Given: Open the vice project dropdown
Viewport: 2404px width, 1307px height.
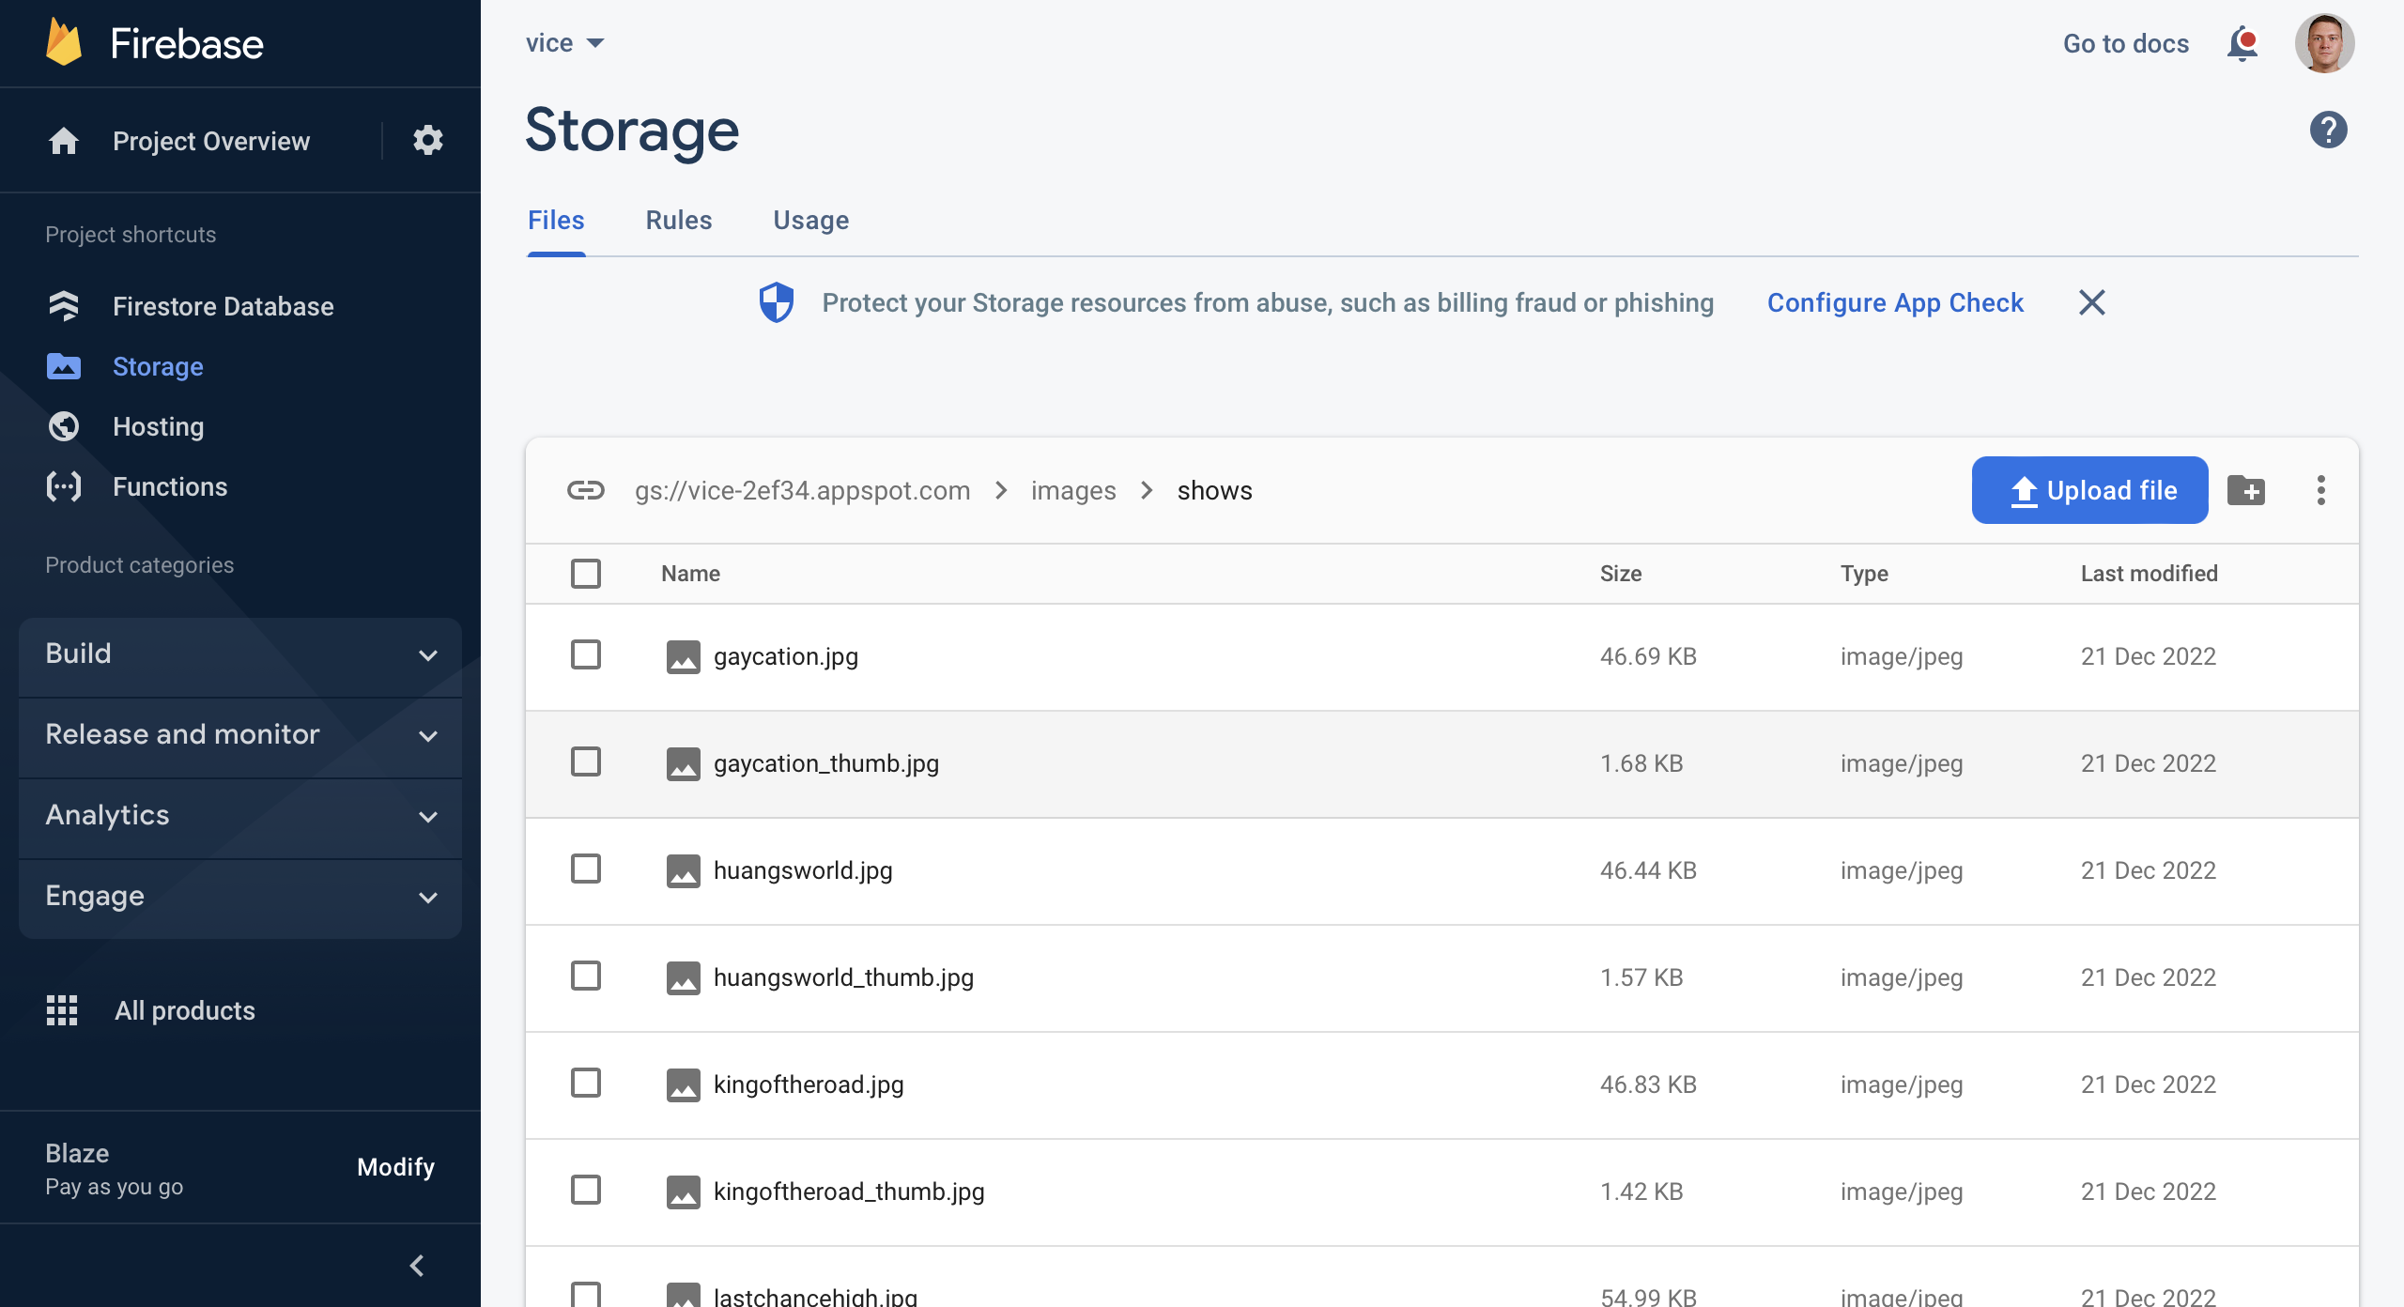Looking at the screenshot, I should 564,43.
